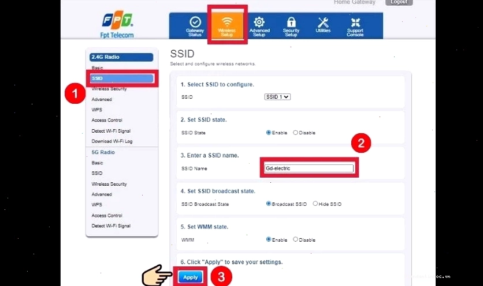The height and width of the screenshot is (286, 483).
Task: Expand the SSID 1 dropdown
Action: point(277,97)
